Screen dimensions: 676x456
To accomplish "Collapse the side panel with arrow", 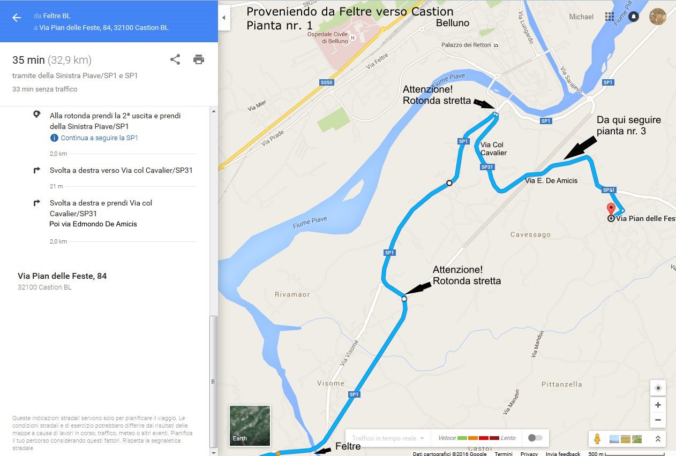I will [x=224, y=18].
